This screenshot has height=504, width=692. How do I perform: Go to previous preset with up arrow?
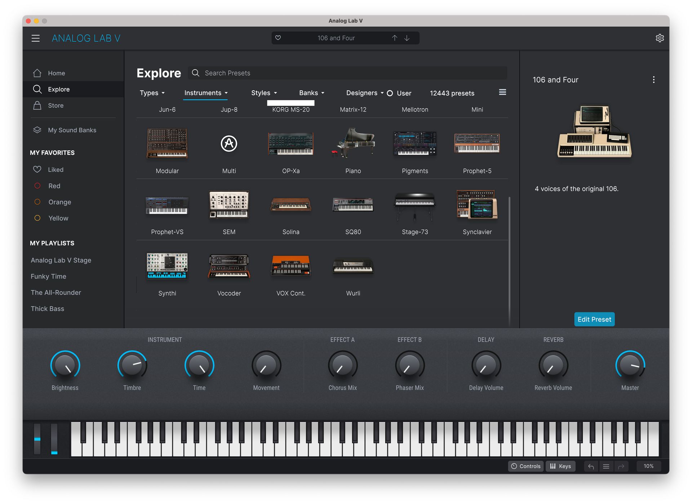click(395, 38)
